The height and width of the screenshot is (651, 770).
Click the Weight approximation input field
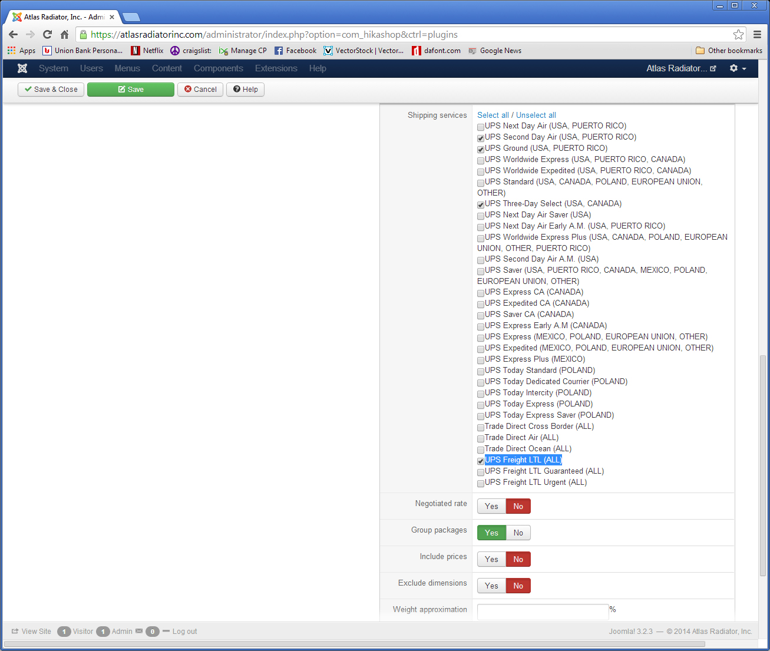543,612
